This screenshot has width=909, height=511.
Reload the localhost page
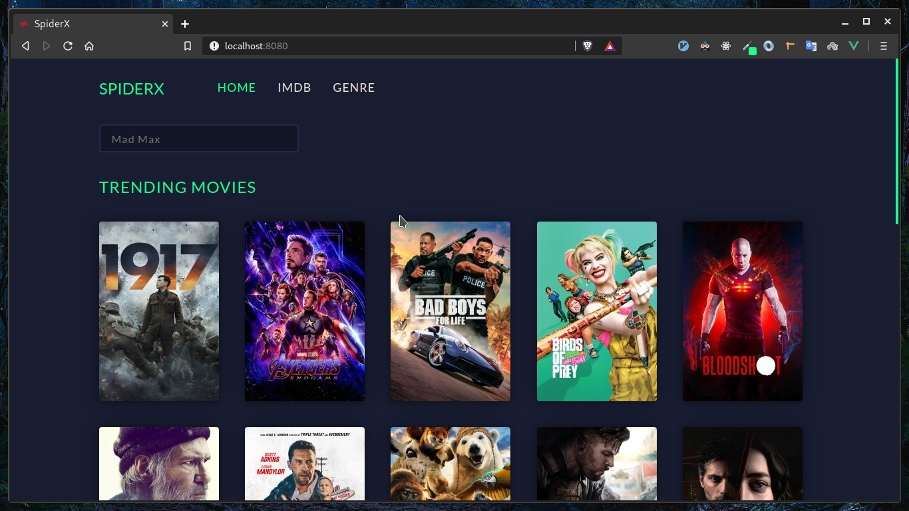point(68,46)
